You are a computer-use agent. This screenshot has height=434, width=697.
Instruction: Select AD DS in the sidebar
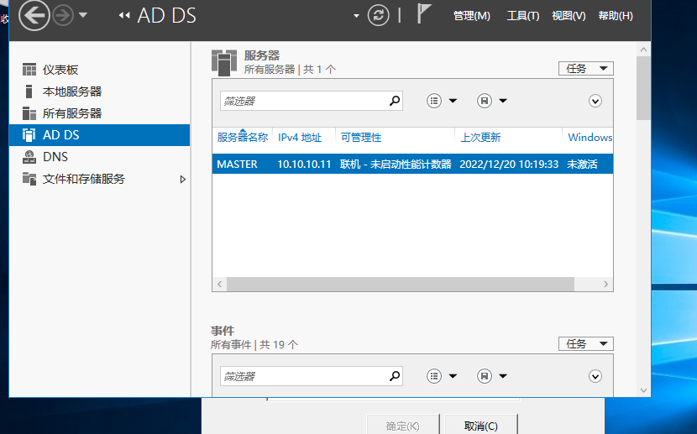pos(100,135)
